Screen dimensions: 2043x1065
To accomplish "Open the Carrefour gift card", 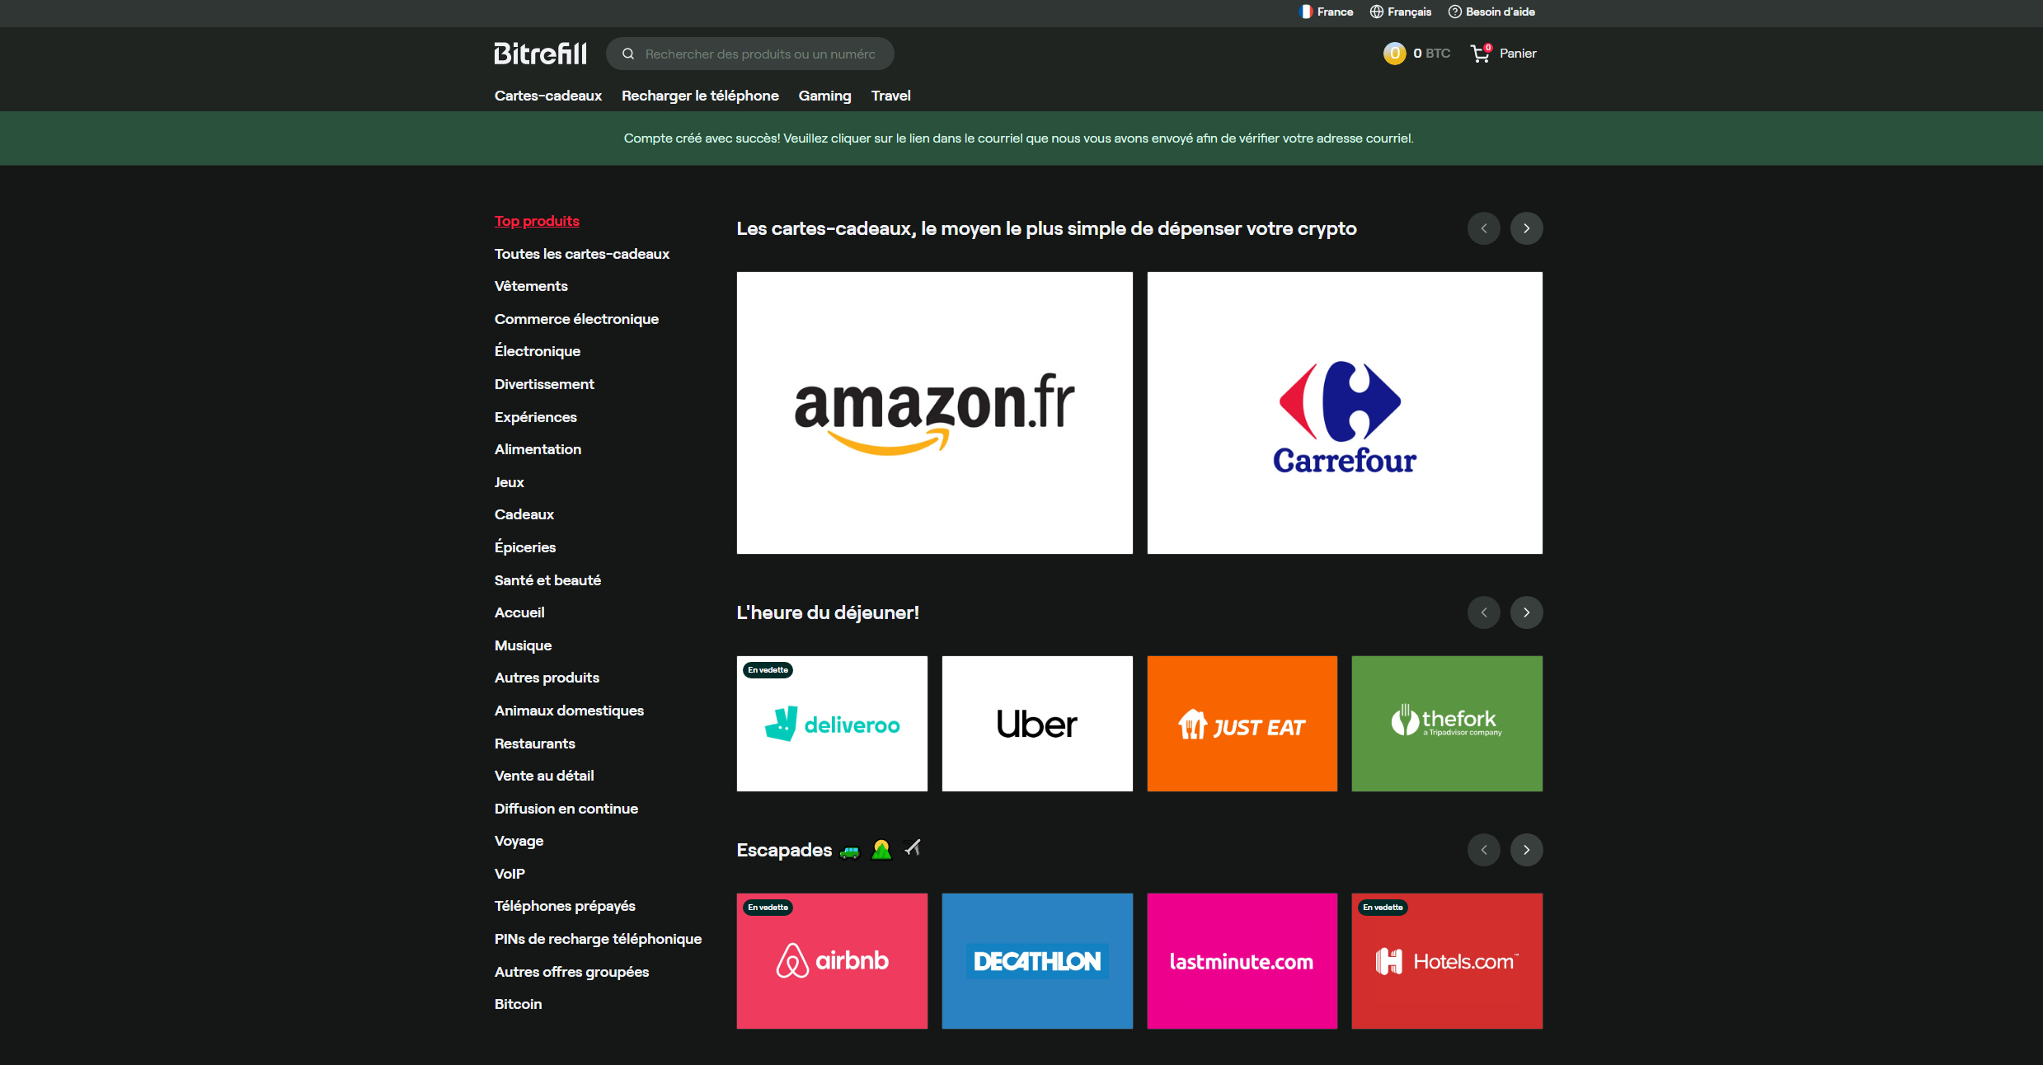I will [x=1345, y=413].
